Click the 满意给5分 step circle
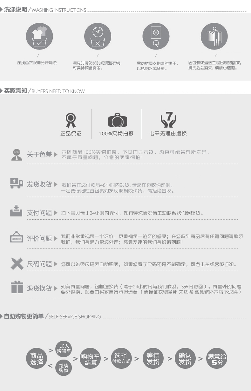 [x=217, y=359]
